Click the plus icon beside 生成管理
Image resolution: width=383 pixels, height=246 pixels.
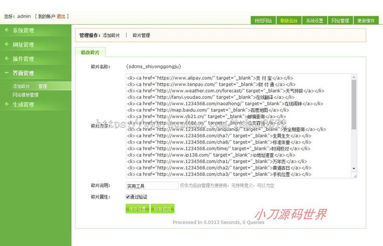(6, 104)
